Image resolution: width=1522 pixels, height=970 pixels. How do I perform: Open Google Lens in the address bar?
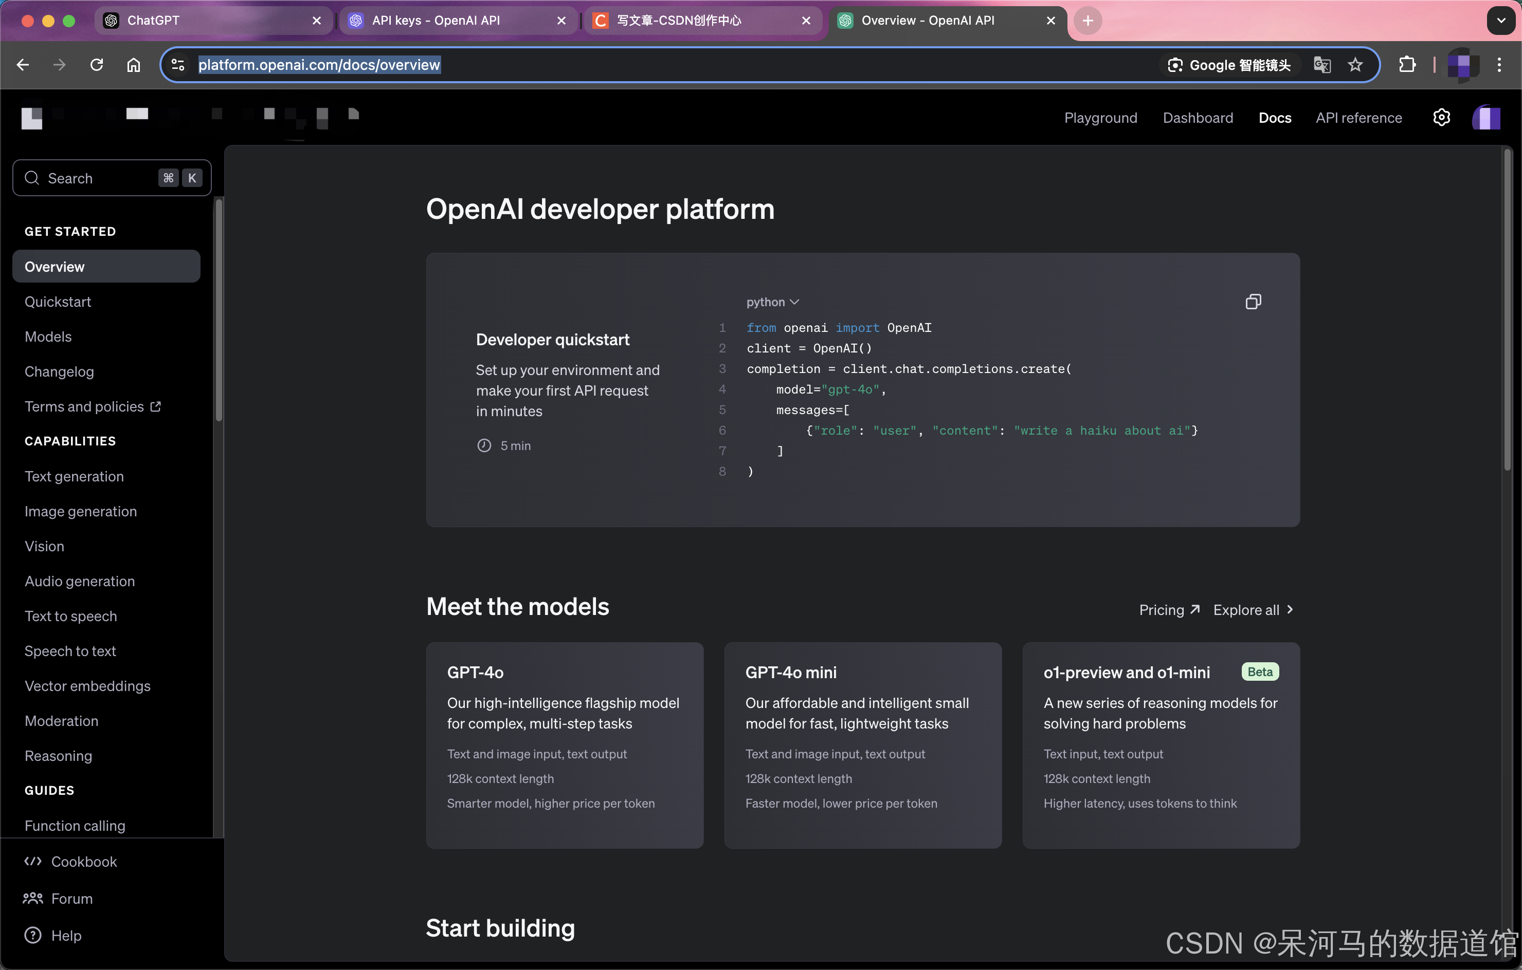tap(1229, 64)
